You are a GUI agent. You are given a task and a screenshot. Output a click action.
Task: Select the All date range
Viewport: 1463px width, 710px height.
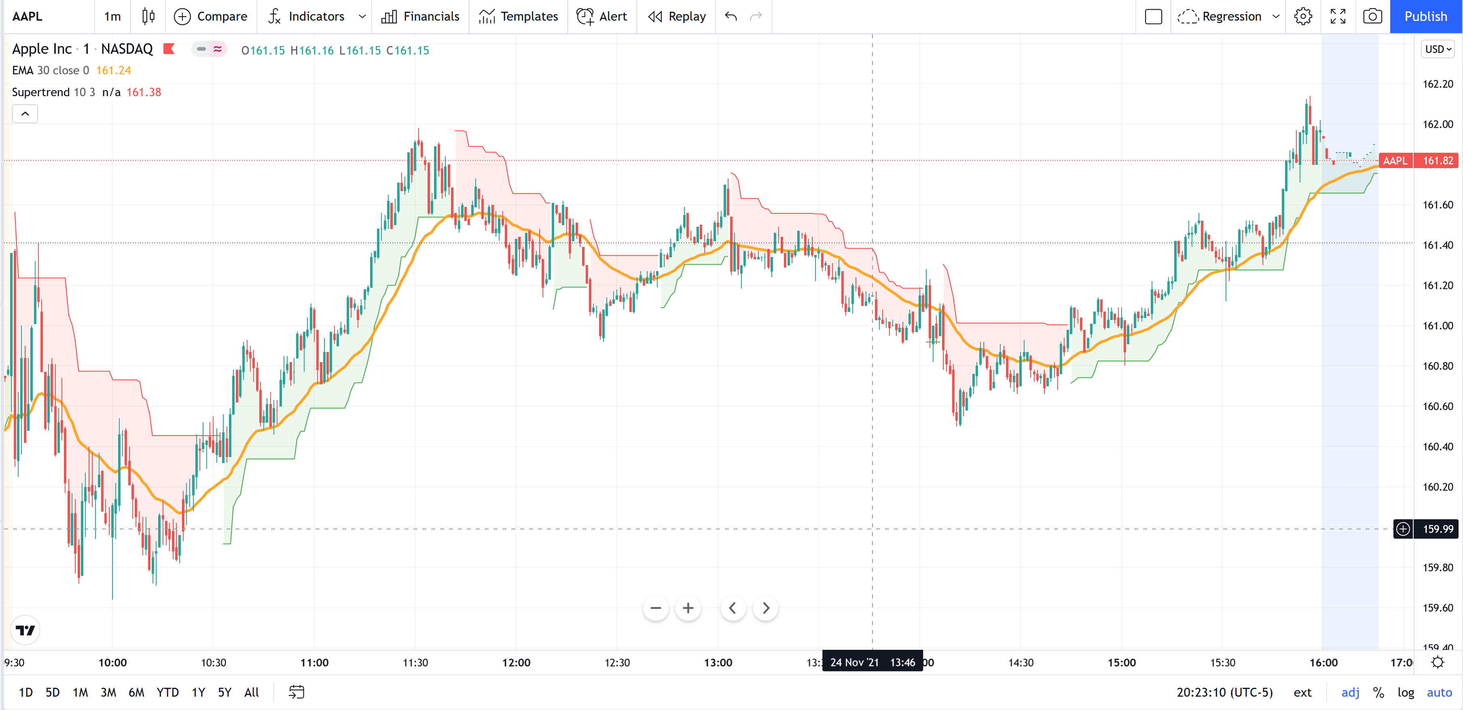(252, 692)
